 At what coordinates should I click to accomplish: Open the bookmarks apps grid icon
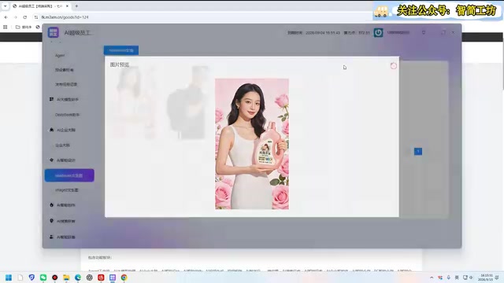pos(6,27)
